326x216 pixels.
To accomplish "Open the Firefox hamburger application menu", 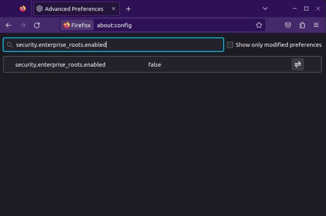I will coord(316,25).
